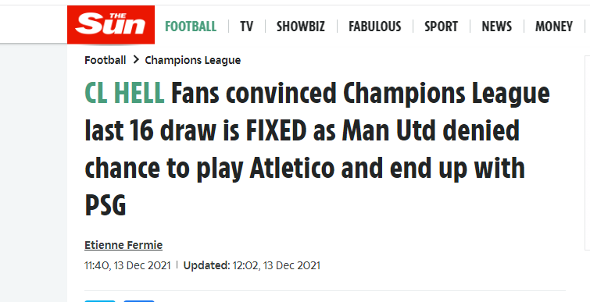590x302 pixels.
Task: Navigate to the SPORT section
Action: [441, 27]
